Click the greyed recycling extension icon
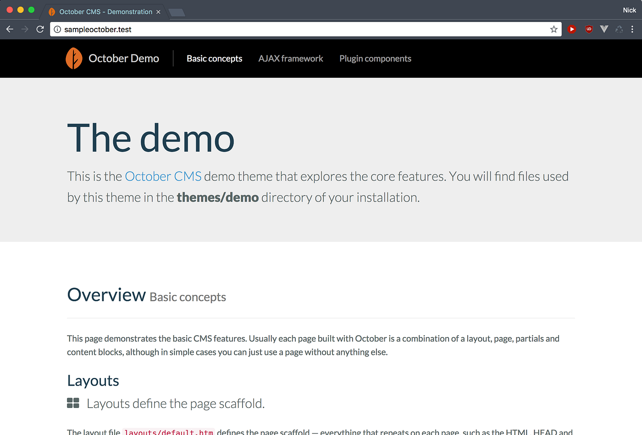This screenshot has height=435, width=642. pyautogui.click(x=619, y=29)
